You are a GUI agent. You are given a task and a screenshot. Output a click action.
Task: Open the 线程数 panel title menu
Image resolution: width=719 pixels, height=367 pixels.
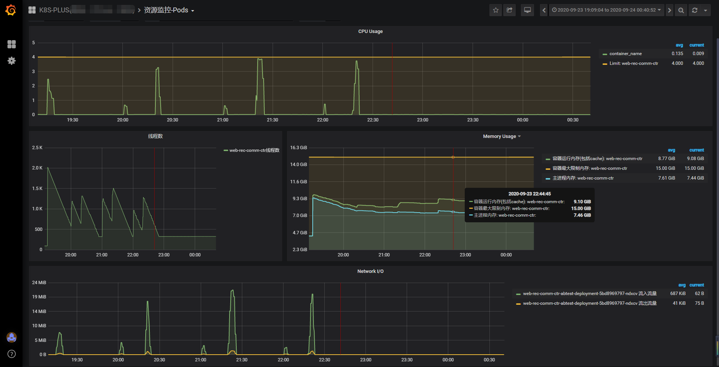click(155, 136)
